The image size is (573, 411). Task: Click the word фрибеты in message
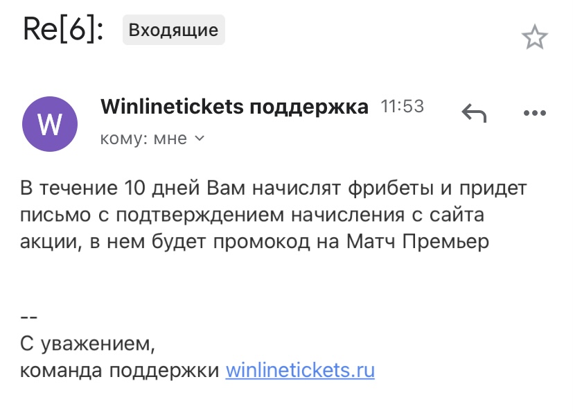pyautogui.click(x=391, y=188)
